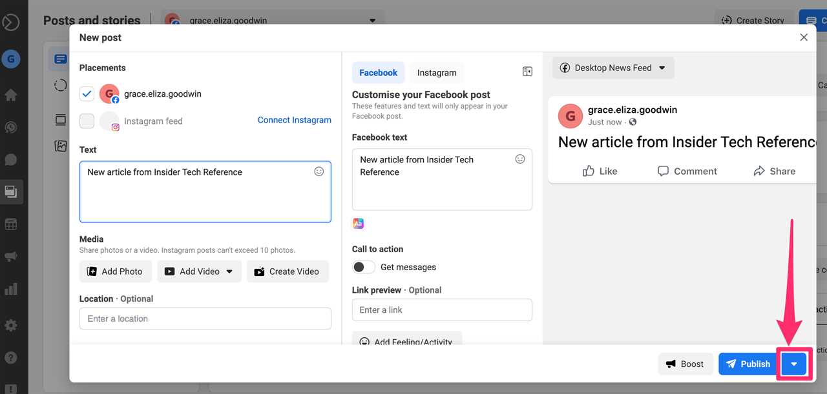Open the Publish options arrow next to Publish

(793, 363)
